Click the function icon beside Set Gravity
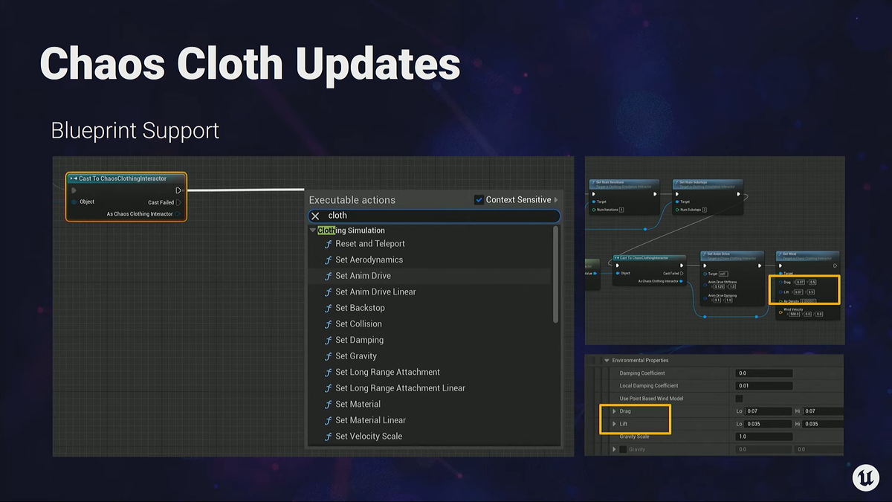This screenshot has width=892, height=502. [328, 356]
